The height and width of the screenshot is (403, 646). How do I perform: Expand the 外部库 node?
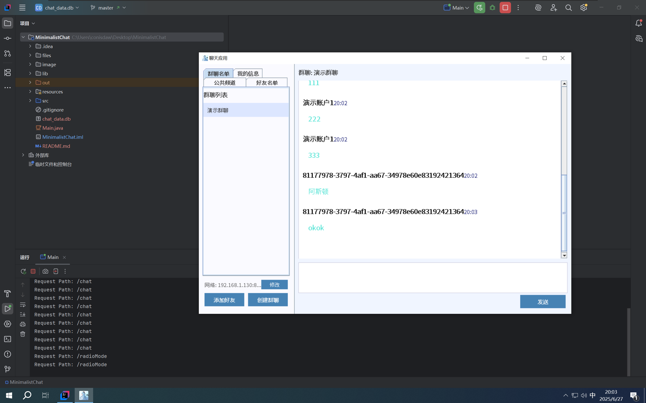(x=23, y=155)
